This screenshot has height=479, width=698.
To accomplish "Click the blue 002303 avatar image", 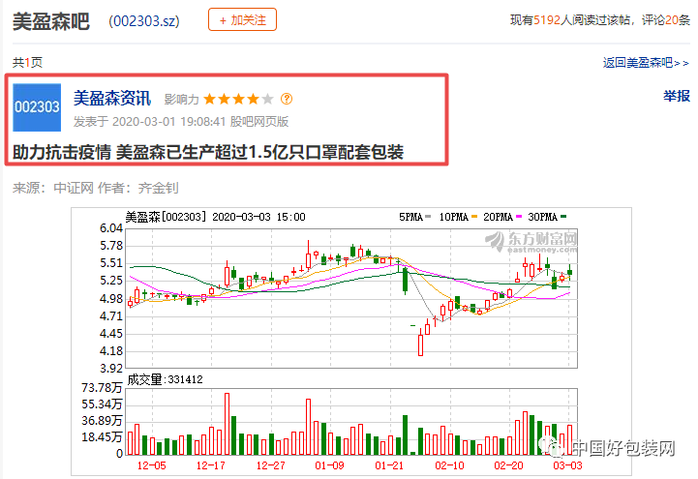I will [x=37, y=107].
